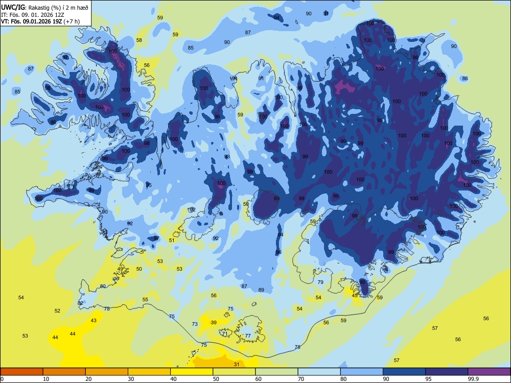Image resolution: width=511 pixels, height=383 pixels.
Task: Click the '50' humidity value on the map
Action: point(139,269)
